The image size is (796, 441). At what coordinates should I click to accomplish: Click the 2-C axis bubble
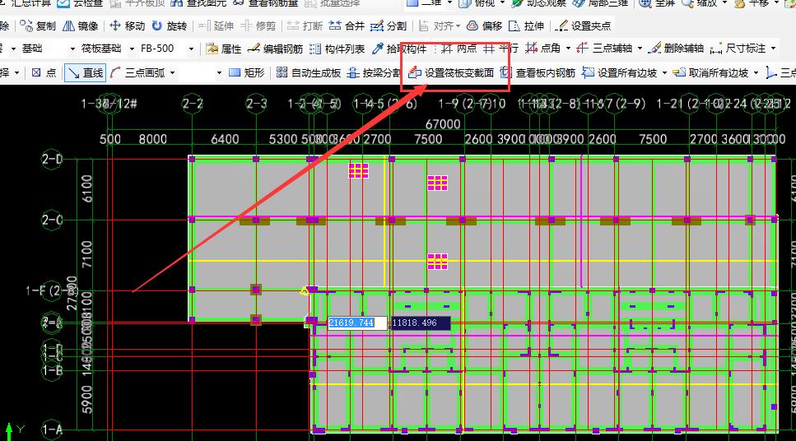tap(52, 220)
